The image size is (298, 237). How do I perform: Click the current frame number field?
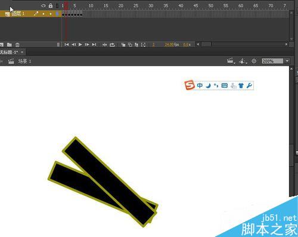[153, 45]
